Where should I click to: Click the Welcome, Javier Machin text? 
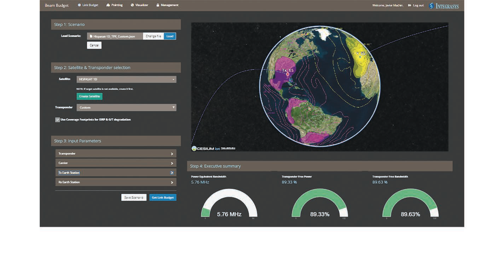pos(388,5)
